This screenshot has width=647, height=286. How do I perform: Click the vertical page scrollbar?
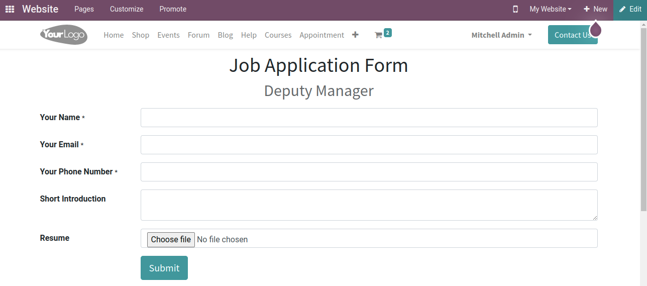pos(643,126)
